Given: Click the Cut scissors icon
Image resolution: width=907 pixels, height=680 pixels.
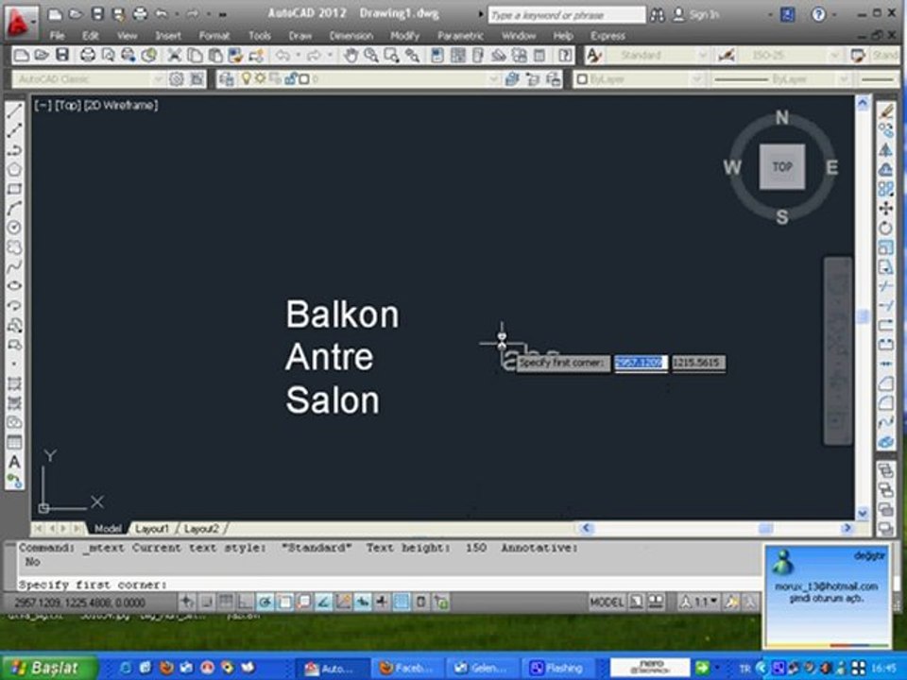Looking at the screenshot, I should pos(174,56).
